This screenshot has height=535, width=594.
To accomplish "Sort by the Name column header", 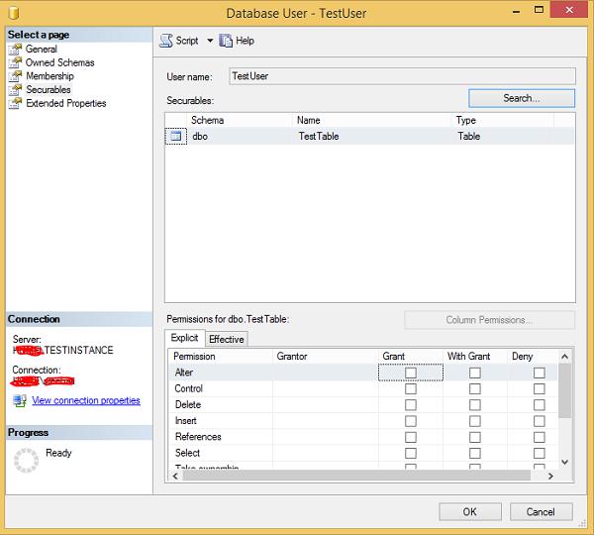I will pos(373,120).
